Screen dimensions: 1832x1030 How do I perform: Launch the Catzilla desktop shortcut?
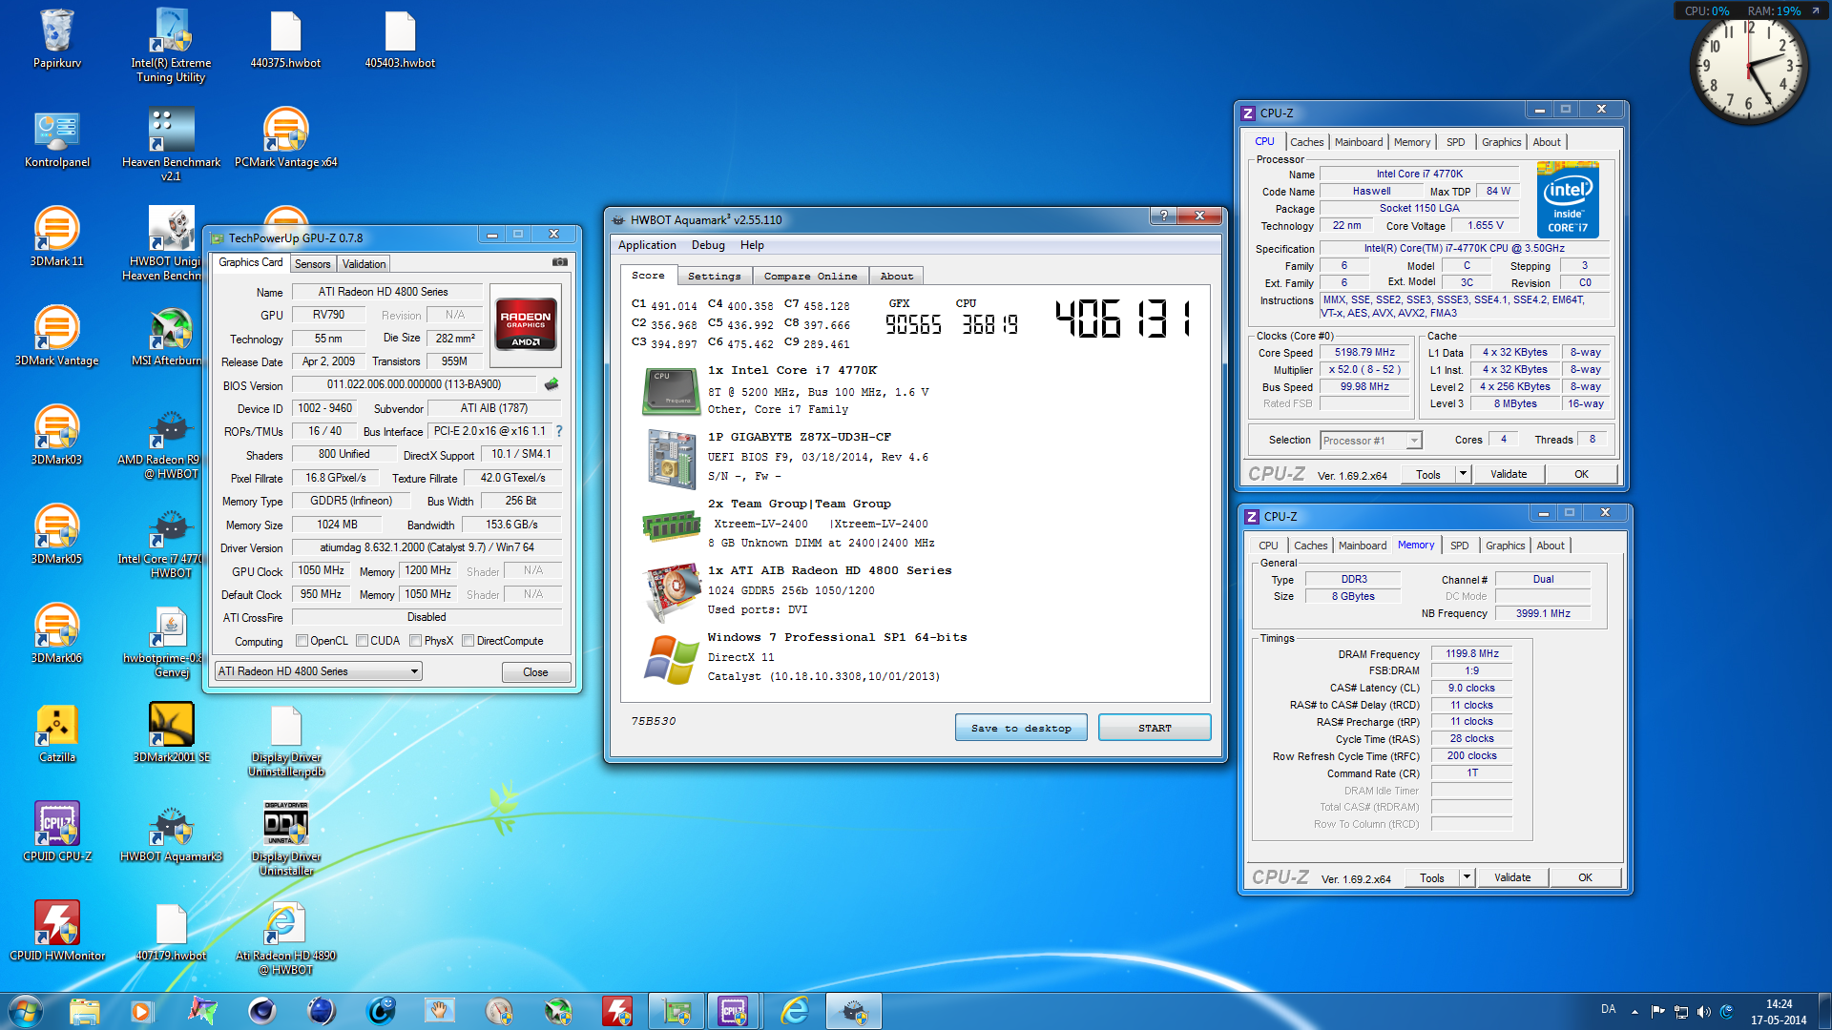[x=57, y=733]
